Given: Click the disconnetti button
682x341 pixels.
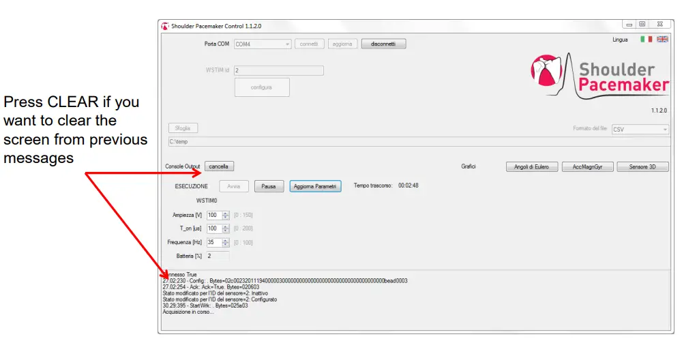Looking at the screenshot, I should point(383,44).
